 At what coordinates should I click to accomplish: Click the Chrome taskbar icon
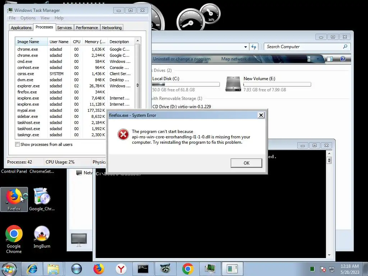188,269
